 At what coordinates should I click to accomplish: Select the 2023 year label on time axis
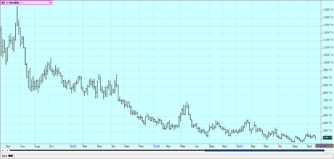tap(73, 146)
